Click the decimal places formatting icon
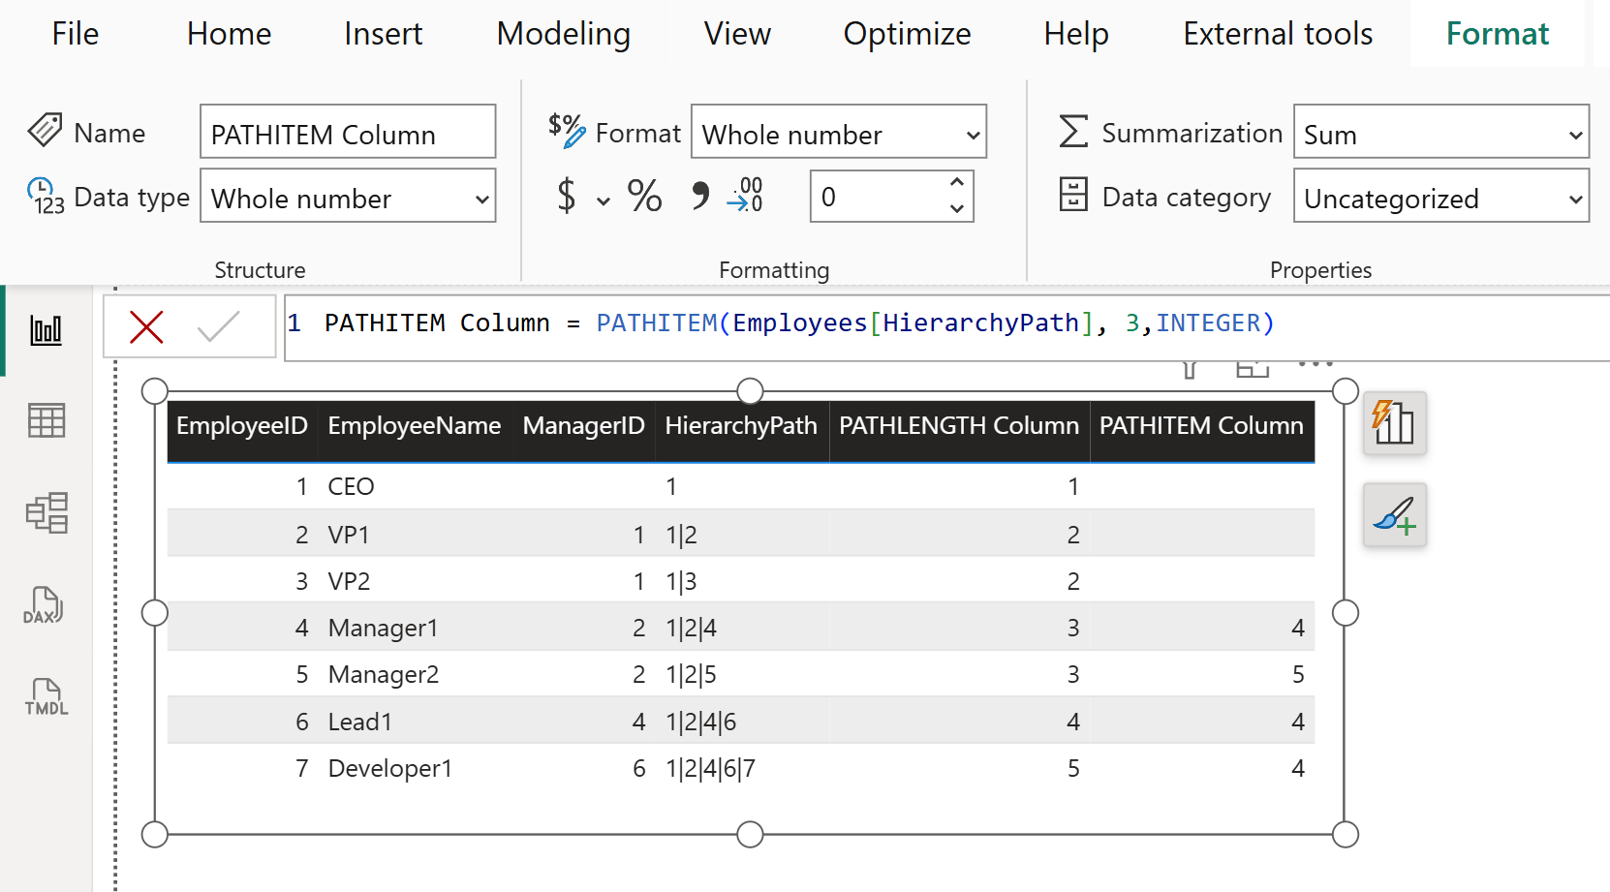The height and width of the screenshot is (892, 1610). [x=742, y=196]
